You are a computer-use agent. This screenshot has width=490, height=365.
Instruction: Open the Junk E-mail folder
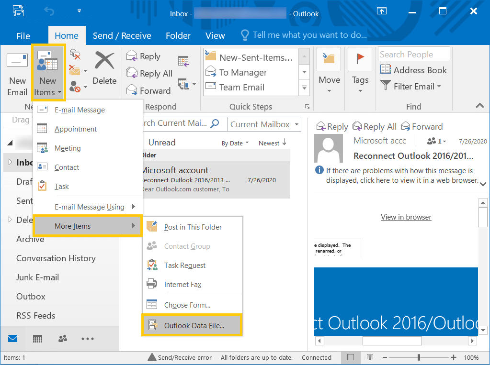37,277
